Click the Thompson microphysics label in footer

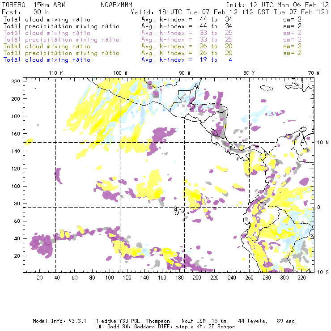[158, 321]
